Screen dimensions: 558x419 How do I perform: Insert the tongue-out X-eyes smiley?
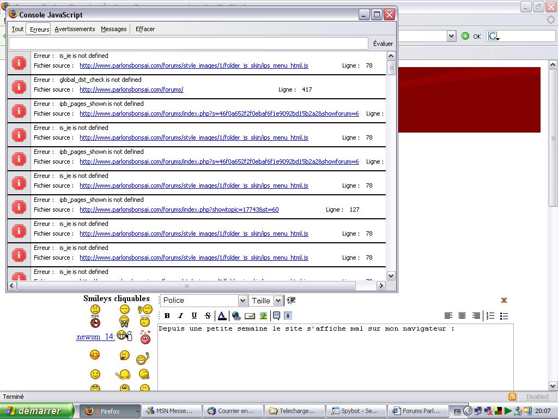coord(125,355)
